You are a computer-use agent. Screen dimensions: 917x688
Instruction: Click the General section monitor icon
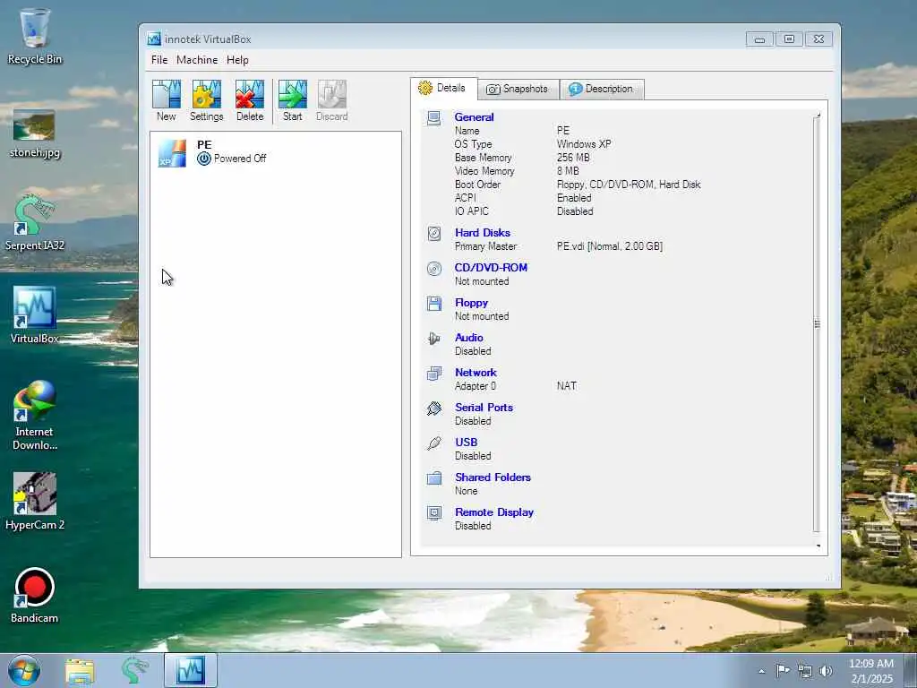434,118
